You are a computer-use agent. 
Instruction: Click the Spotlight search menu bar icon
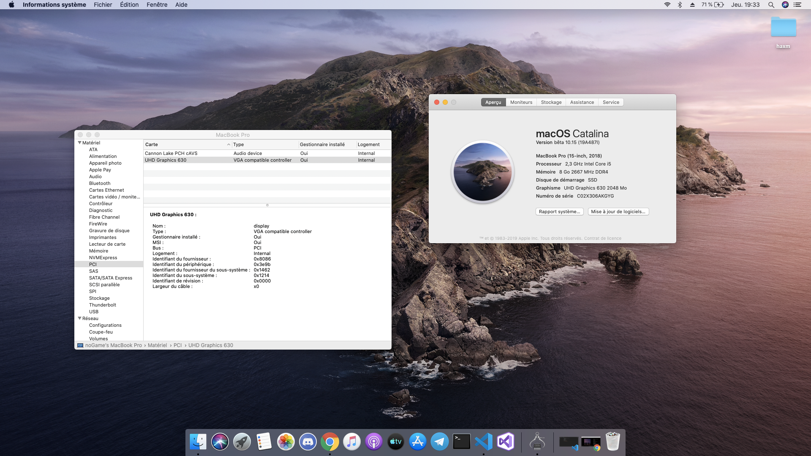[771, 5]
